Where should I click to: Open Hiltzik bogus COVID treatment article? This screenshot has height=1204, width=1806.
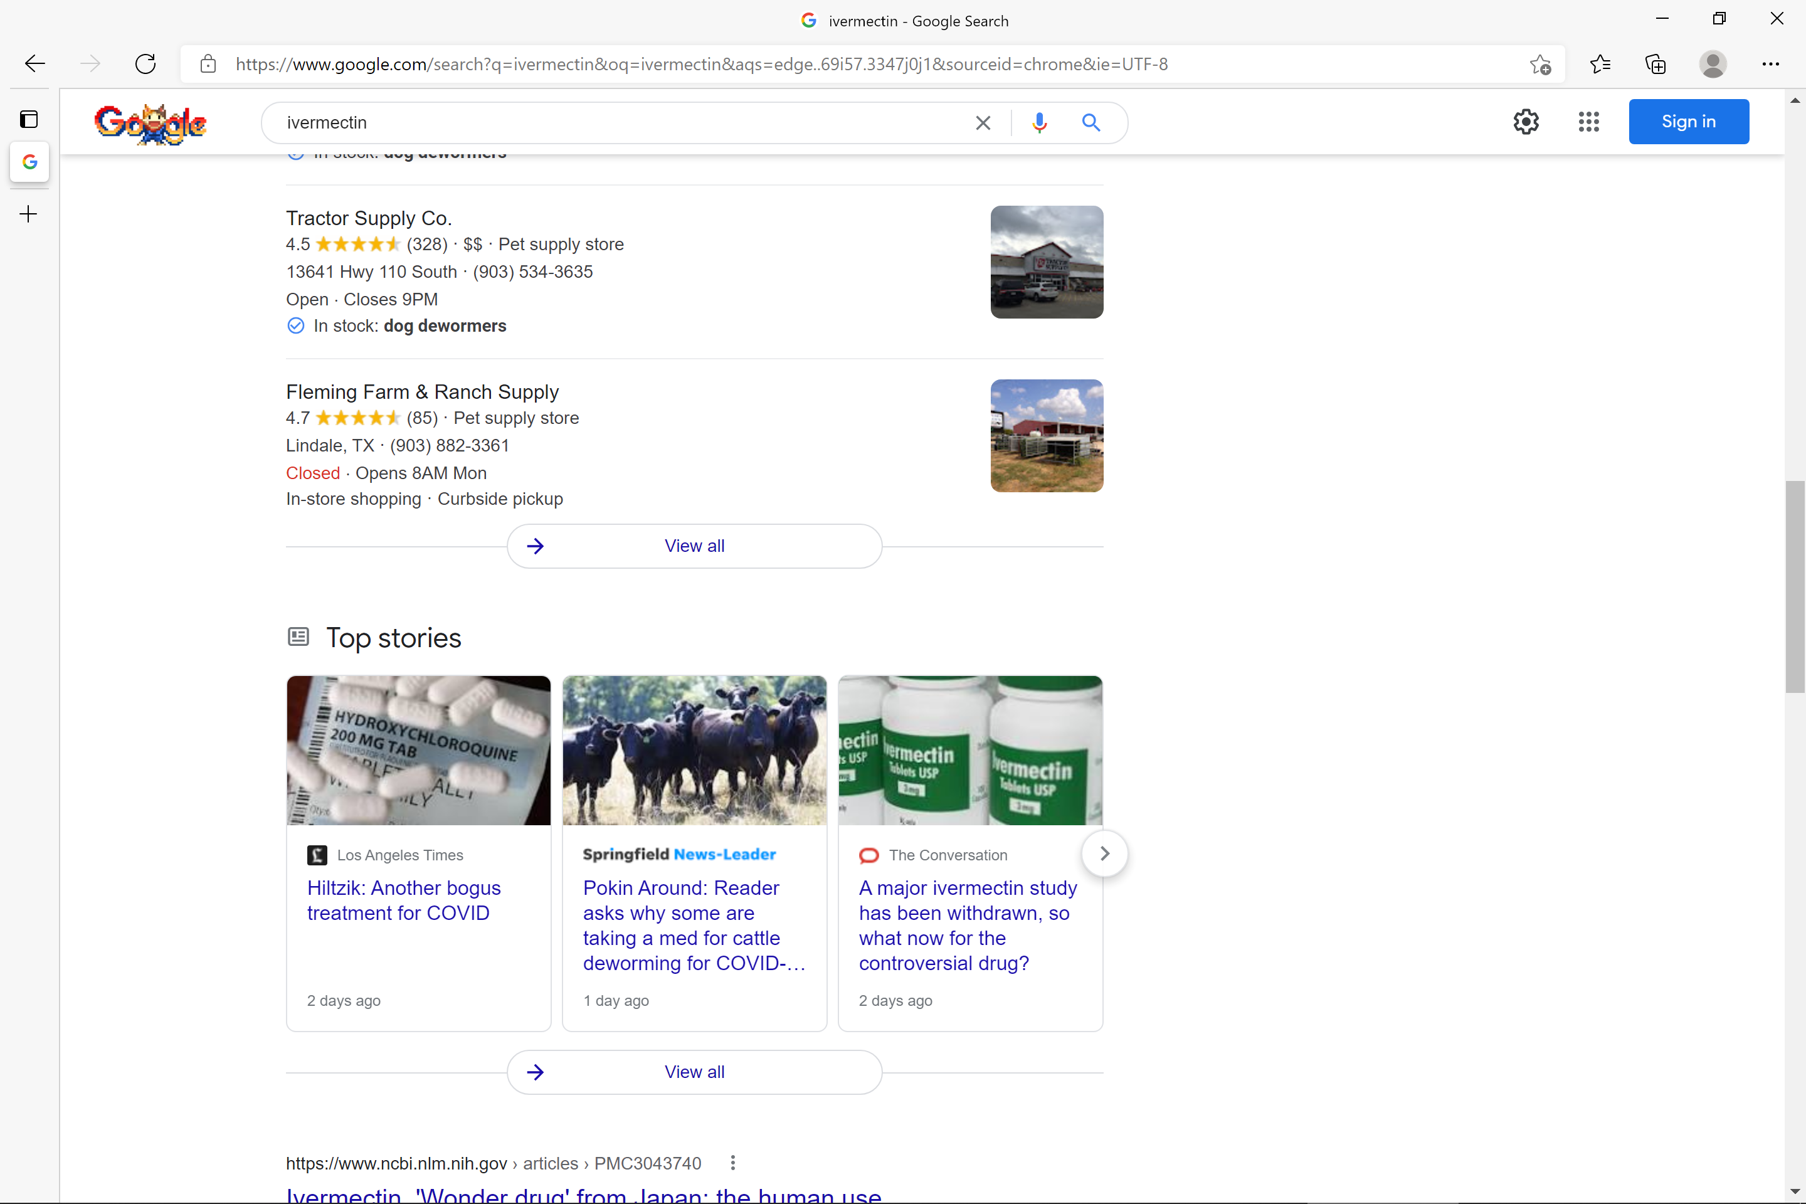click(x=404, y=900)
